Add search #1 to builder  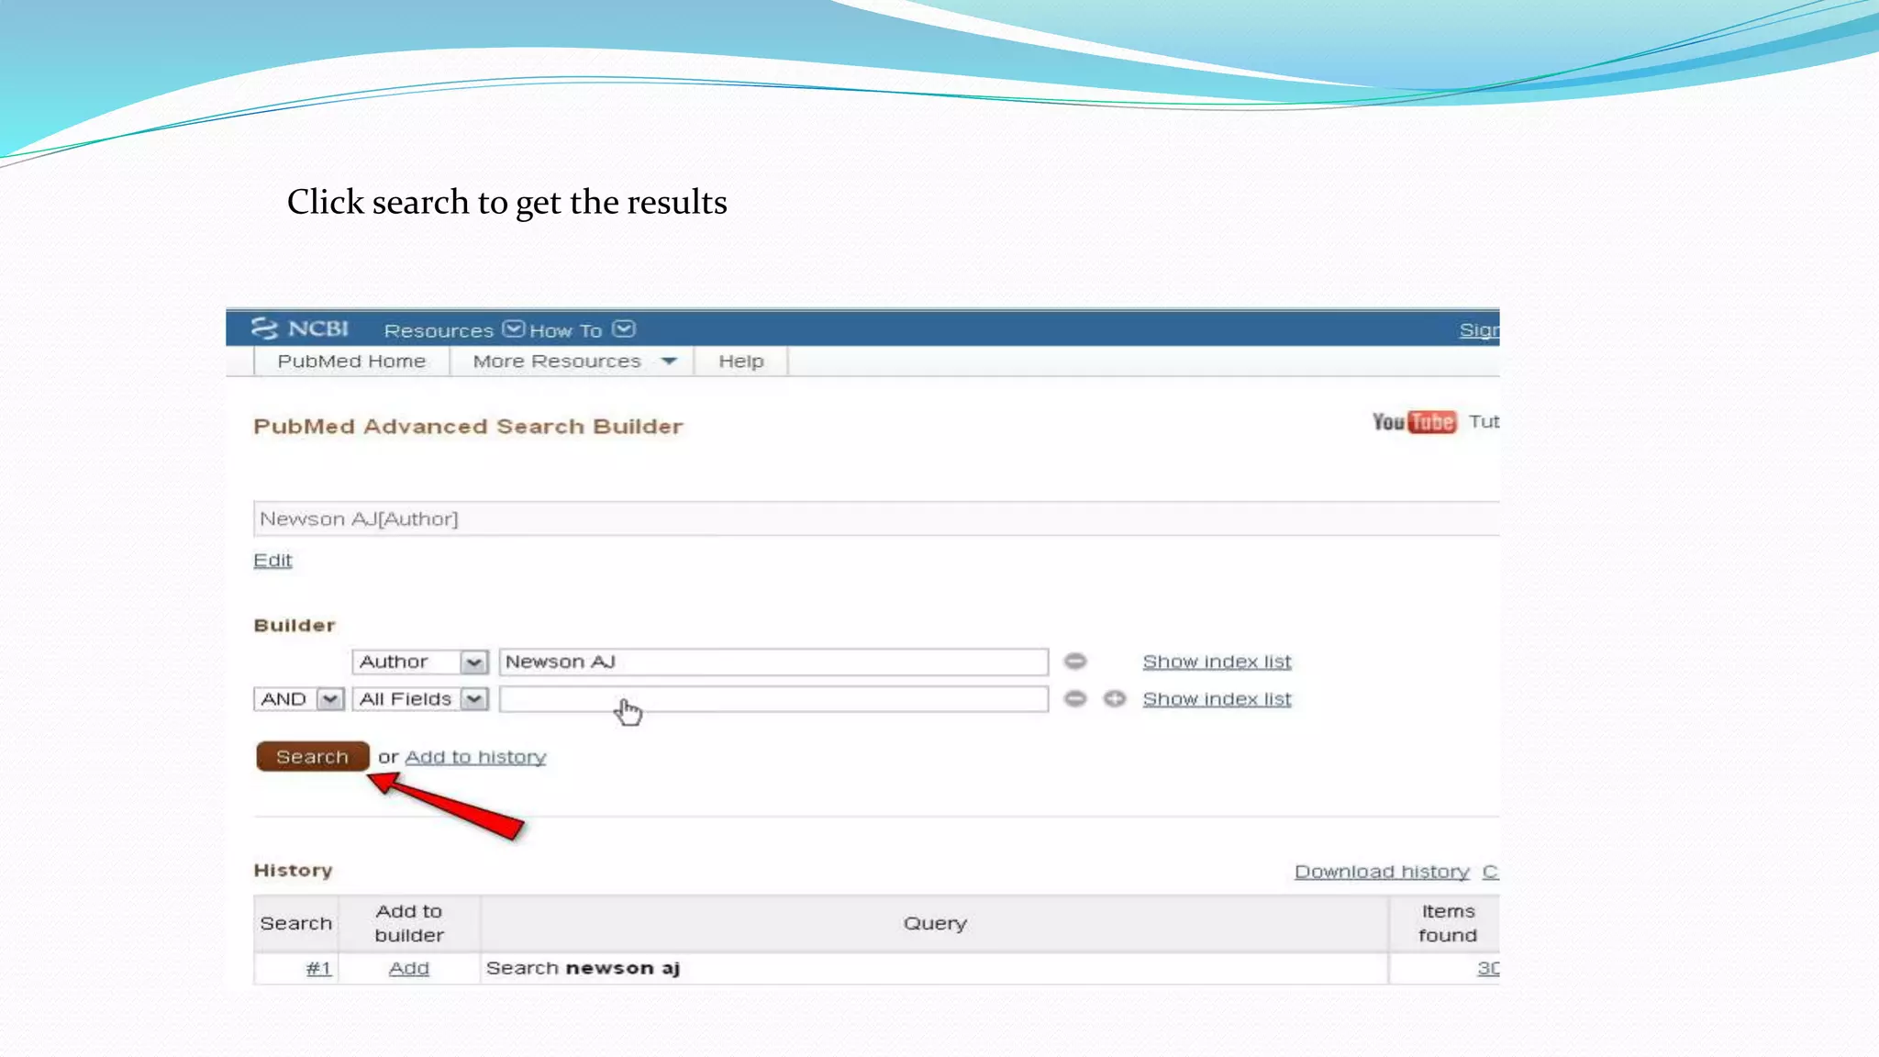coord(408,968)
